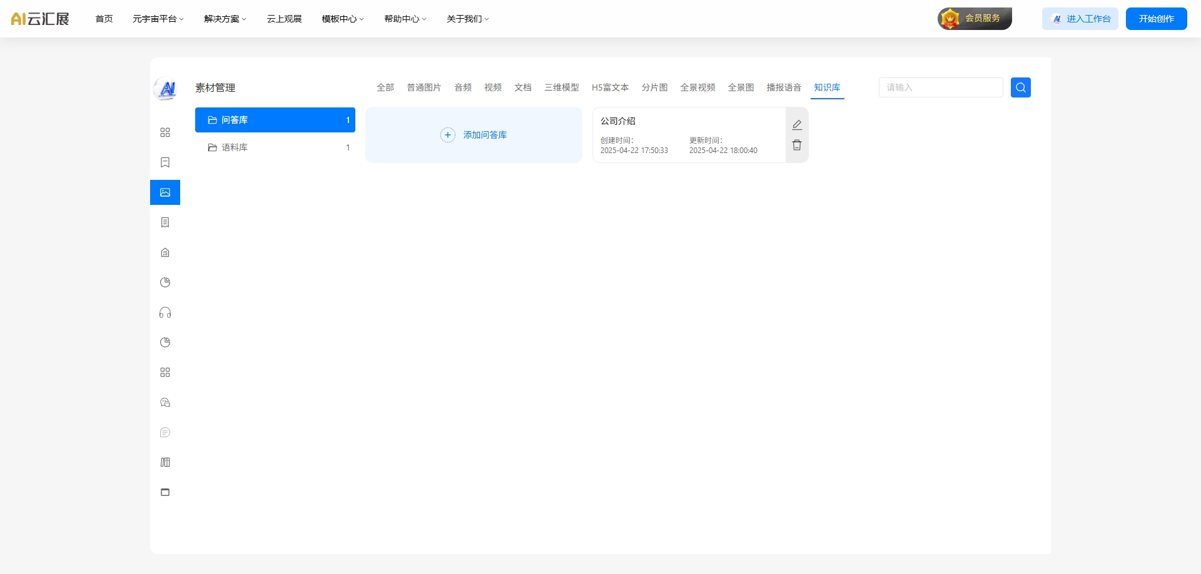Open the window icon in the sidebar
The height and width of the screenshot is (574, 1201).
(165, 492)
